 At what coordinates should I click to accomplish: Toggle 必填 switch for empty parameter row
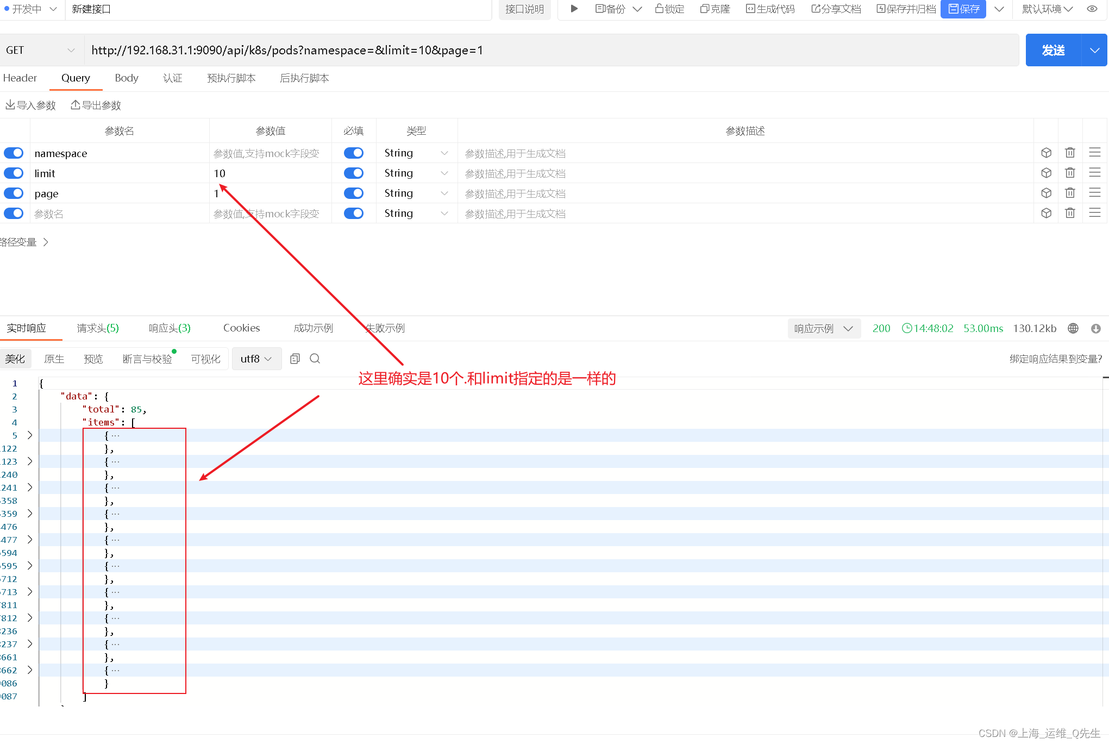(x=354, y=214)
